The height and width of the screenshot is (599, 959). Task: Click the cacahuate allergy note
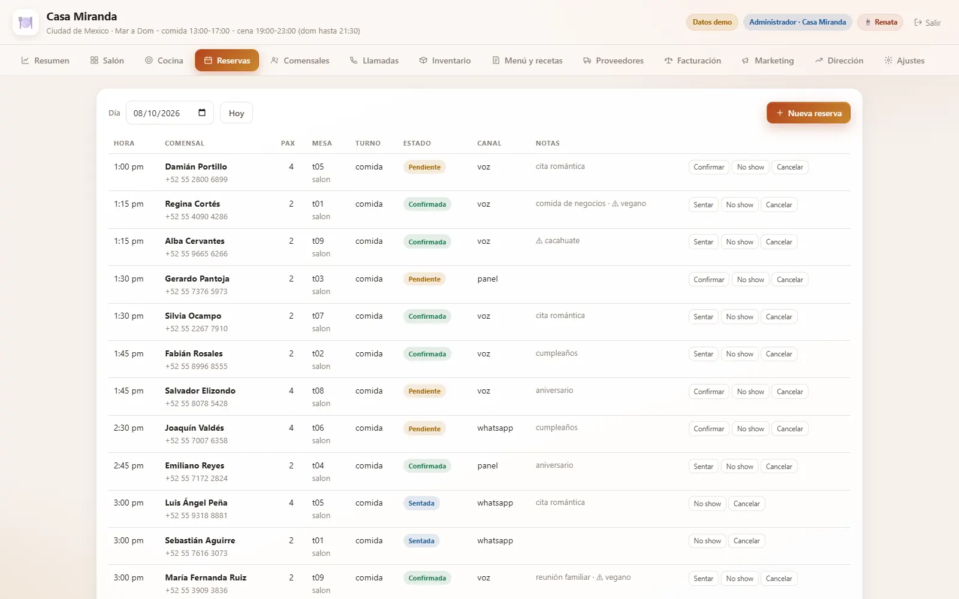coord(557,241)
